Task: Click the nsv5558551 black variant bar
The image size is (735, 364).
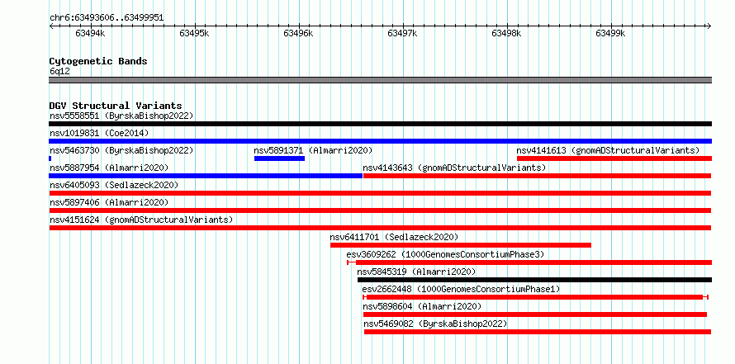Action: 380,124
